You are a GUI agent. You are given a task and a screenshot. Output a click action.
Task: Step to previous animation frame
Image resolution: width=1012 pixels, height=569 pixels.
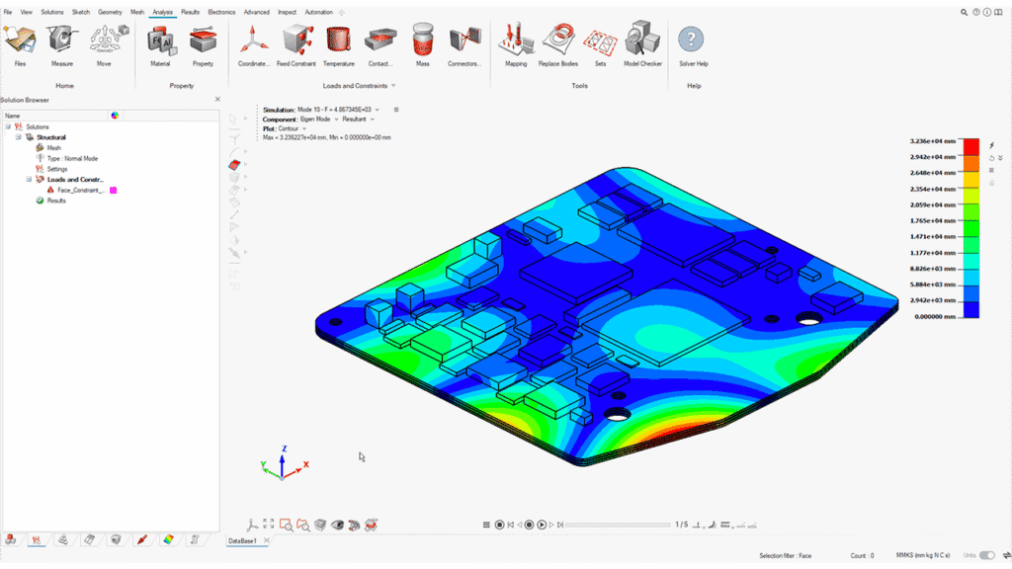click(x=520, y=526)
